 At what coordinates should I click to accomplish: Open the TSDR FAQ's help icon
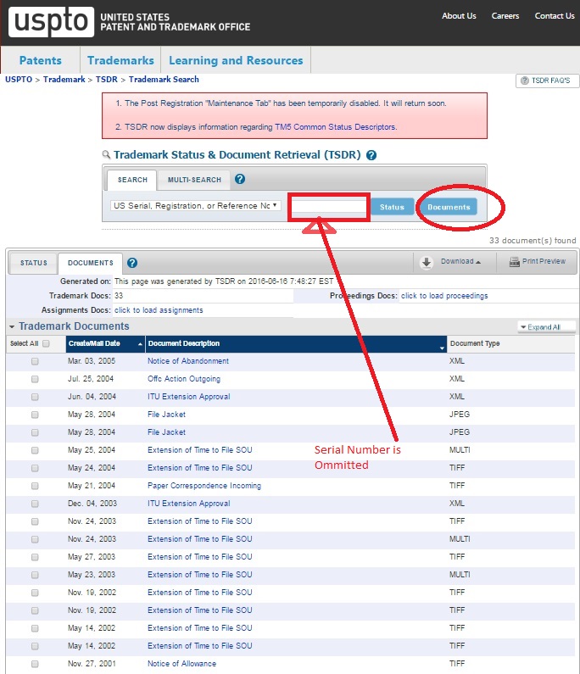pyautogui.click(x=524, y=81)
